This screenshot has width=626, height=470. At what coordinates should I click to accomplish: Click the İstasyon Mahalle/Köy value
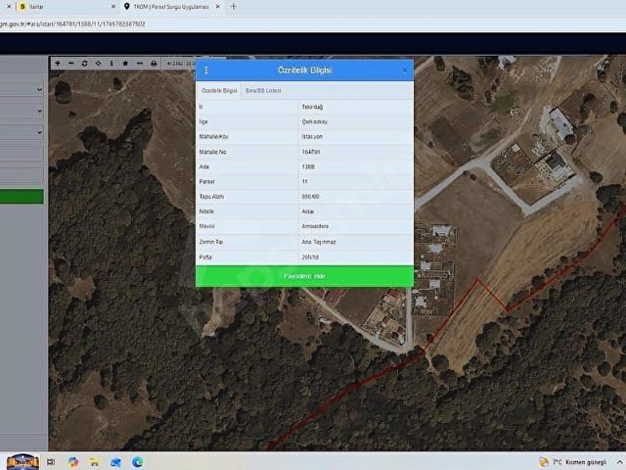pyautogui.click(x=312, y=137)
